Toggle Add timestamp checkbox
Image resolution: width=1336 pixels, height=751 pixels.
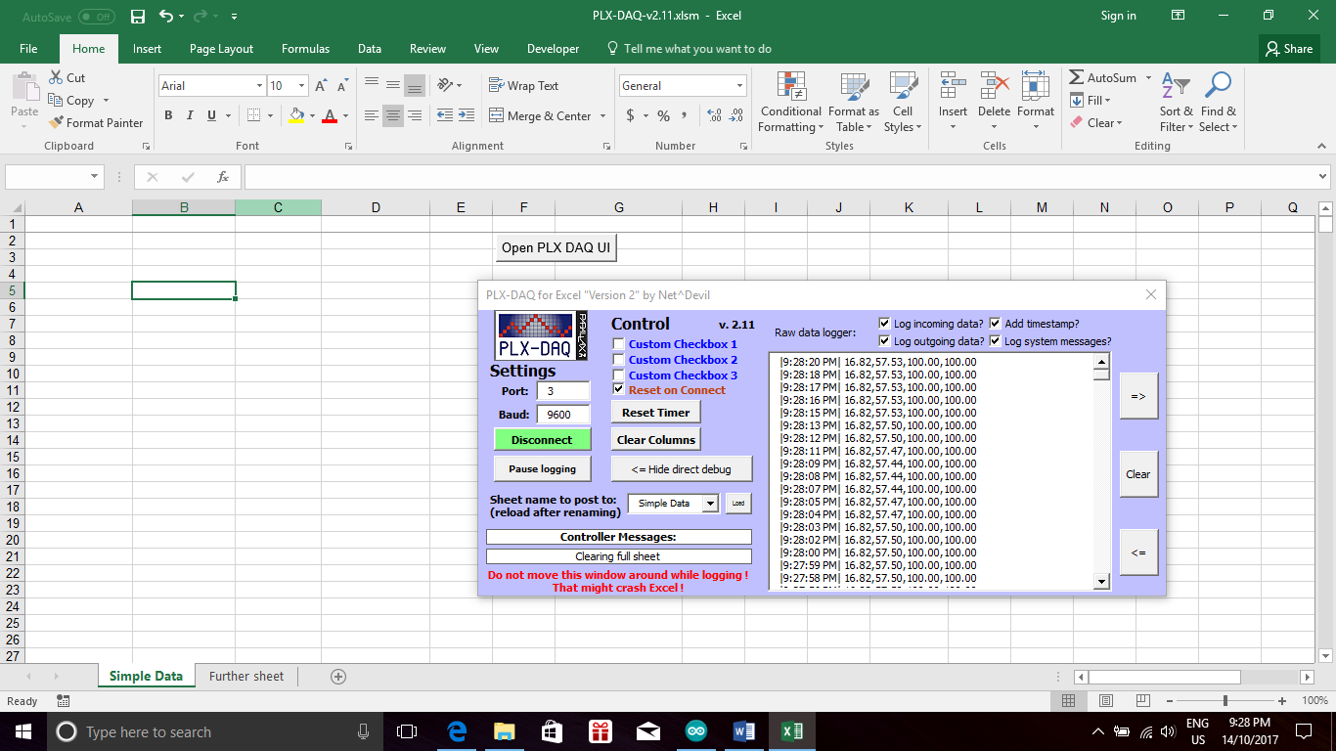[996, 323]
